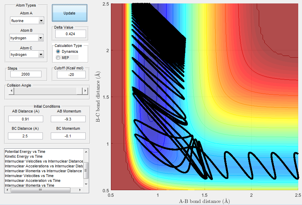
Task: Click the Collision Angle slider track
Action: click(x=45, y=91)
